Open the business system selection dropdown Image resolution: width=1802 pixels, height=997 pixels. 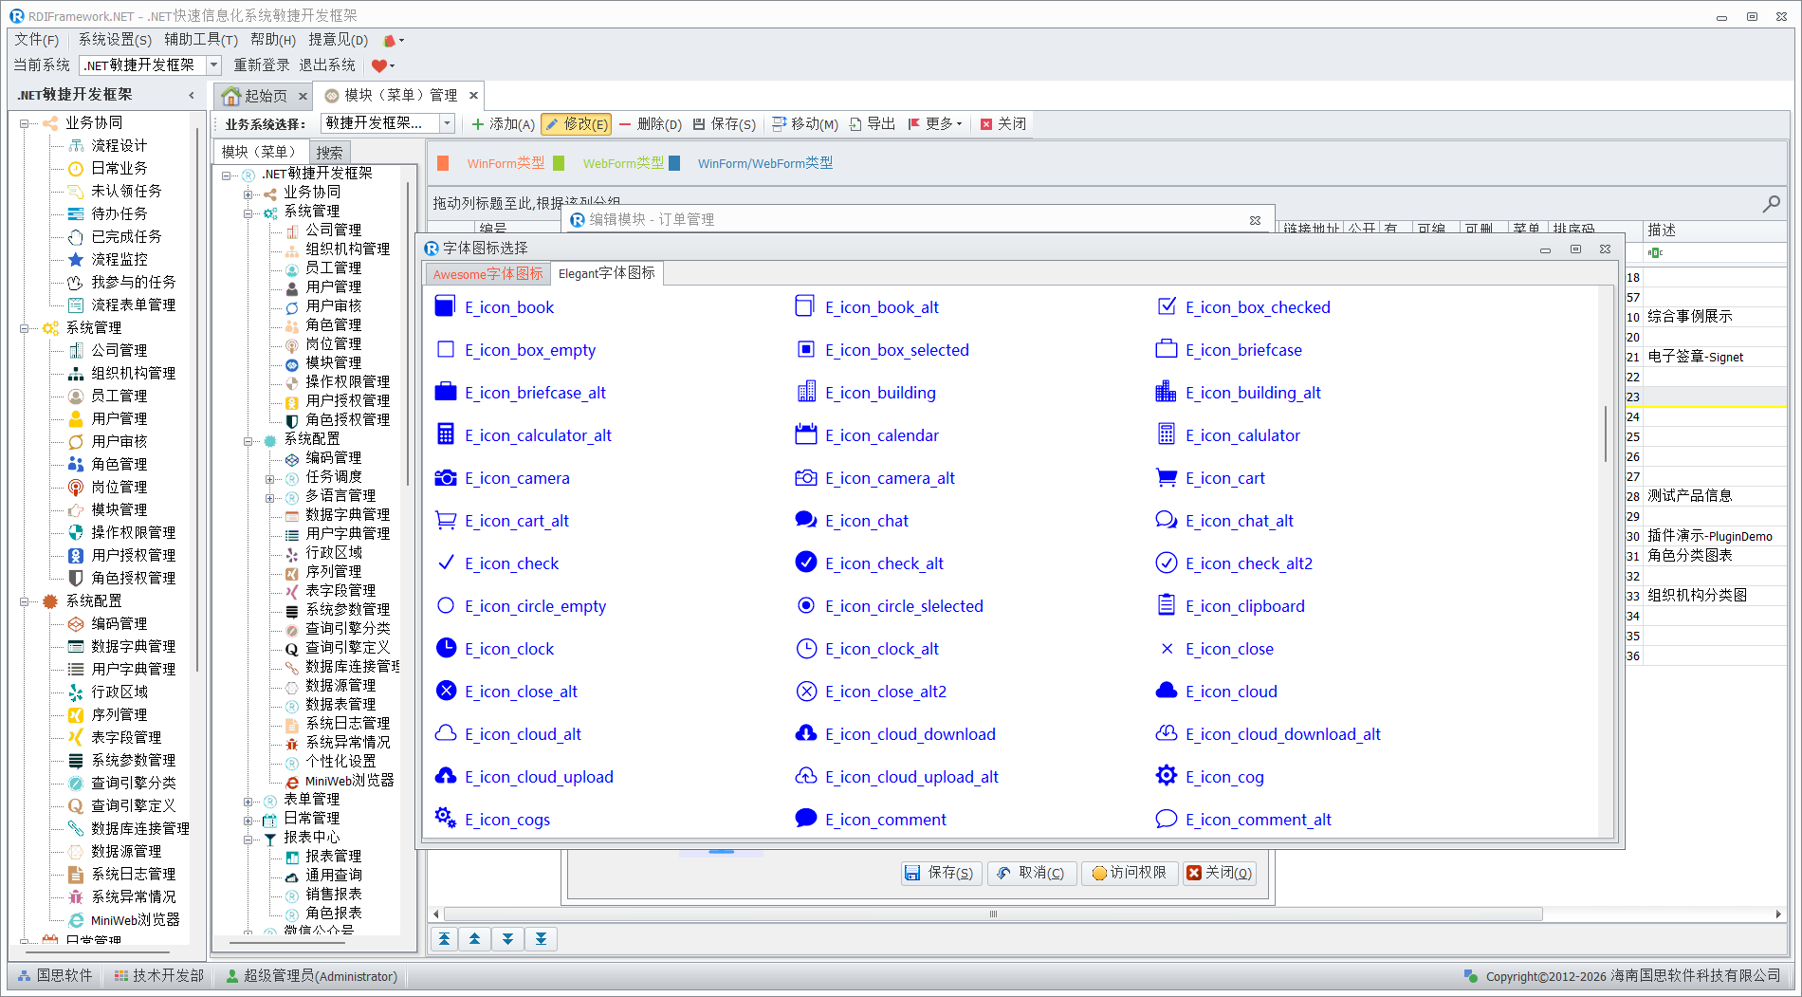point(447,123)
